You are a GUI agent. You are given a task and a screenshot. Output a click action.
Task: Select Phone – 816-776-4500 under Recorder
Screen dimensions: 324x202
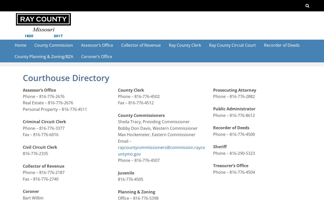click(x=234, y=134)
